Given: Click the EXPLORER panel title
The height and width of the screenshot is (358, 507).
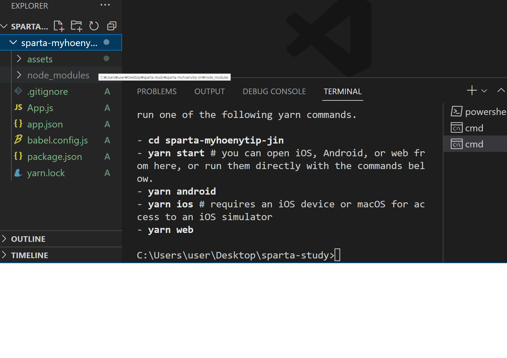Looking at the screenshot, I should 29,6.
